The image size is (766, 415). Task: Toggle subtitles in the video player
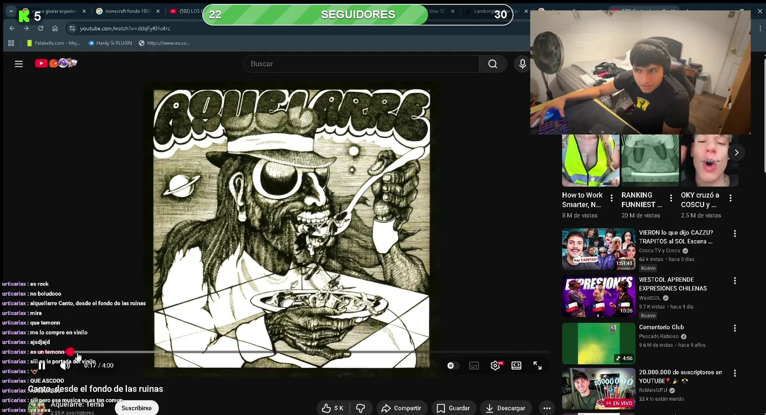click(474, 365)
